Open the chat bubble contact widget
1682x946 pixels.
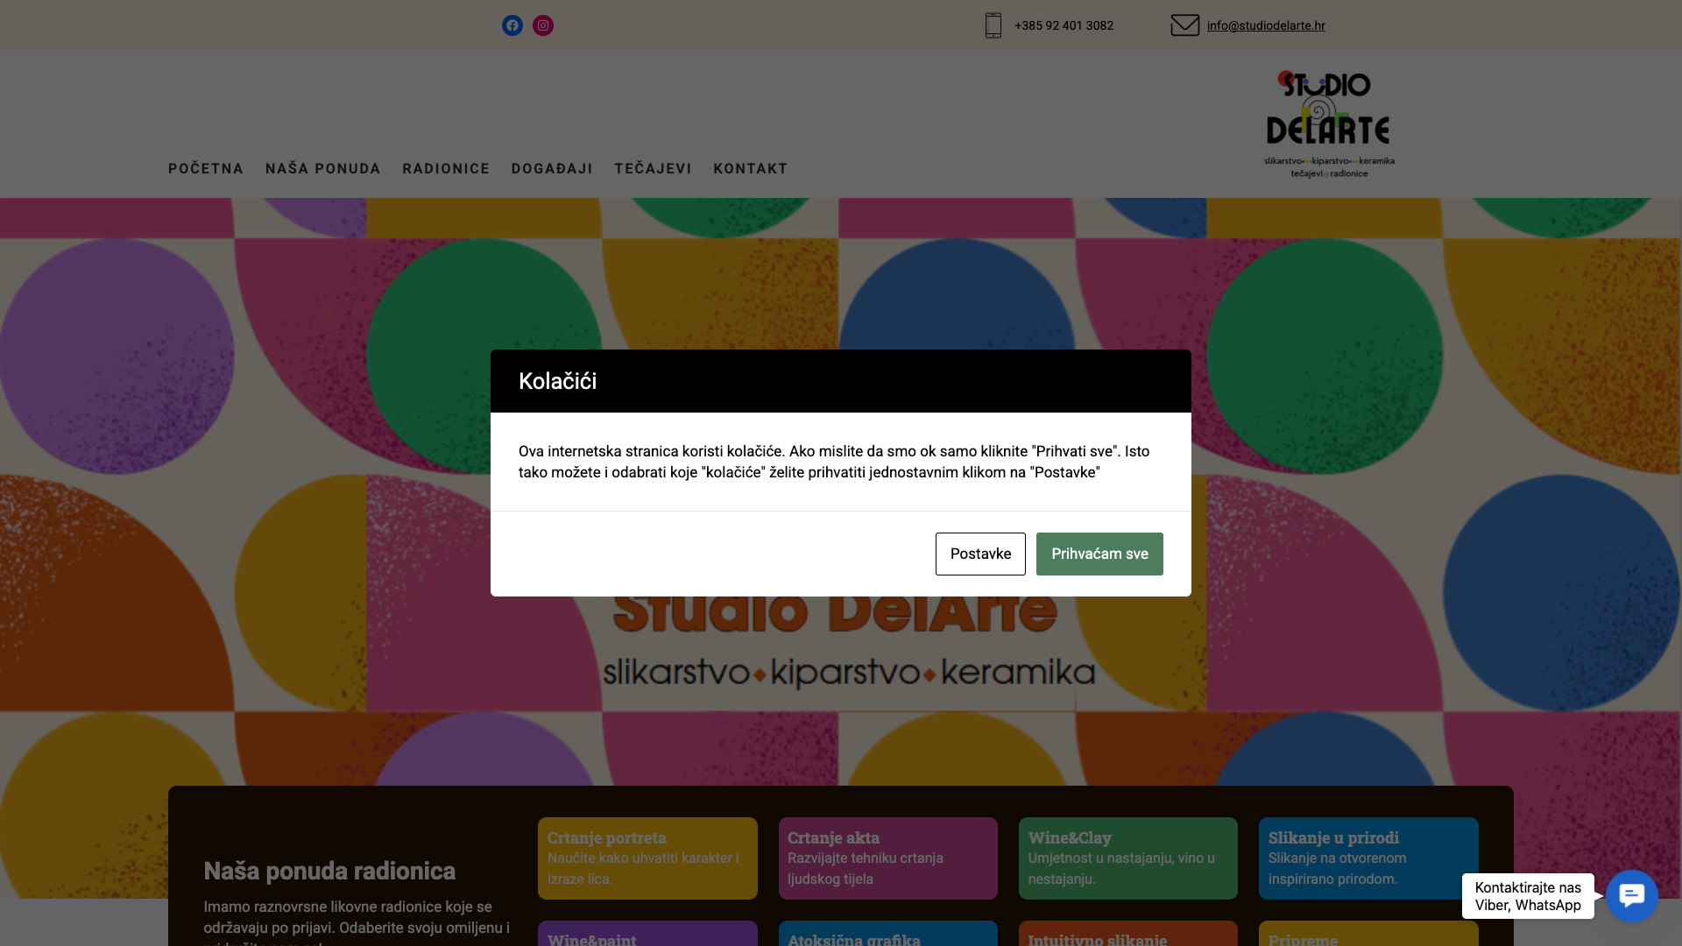coord(1631,895)
